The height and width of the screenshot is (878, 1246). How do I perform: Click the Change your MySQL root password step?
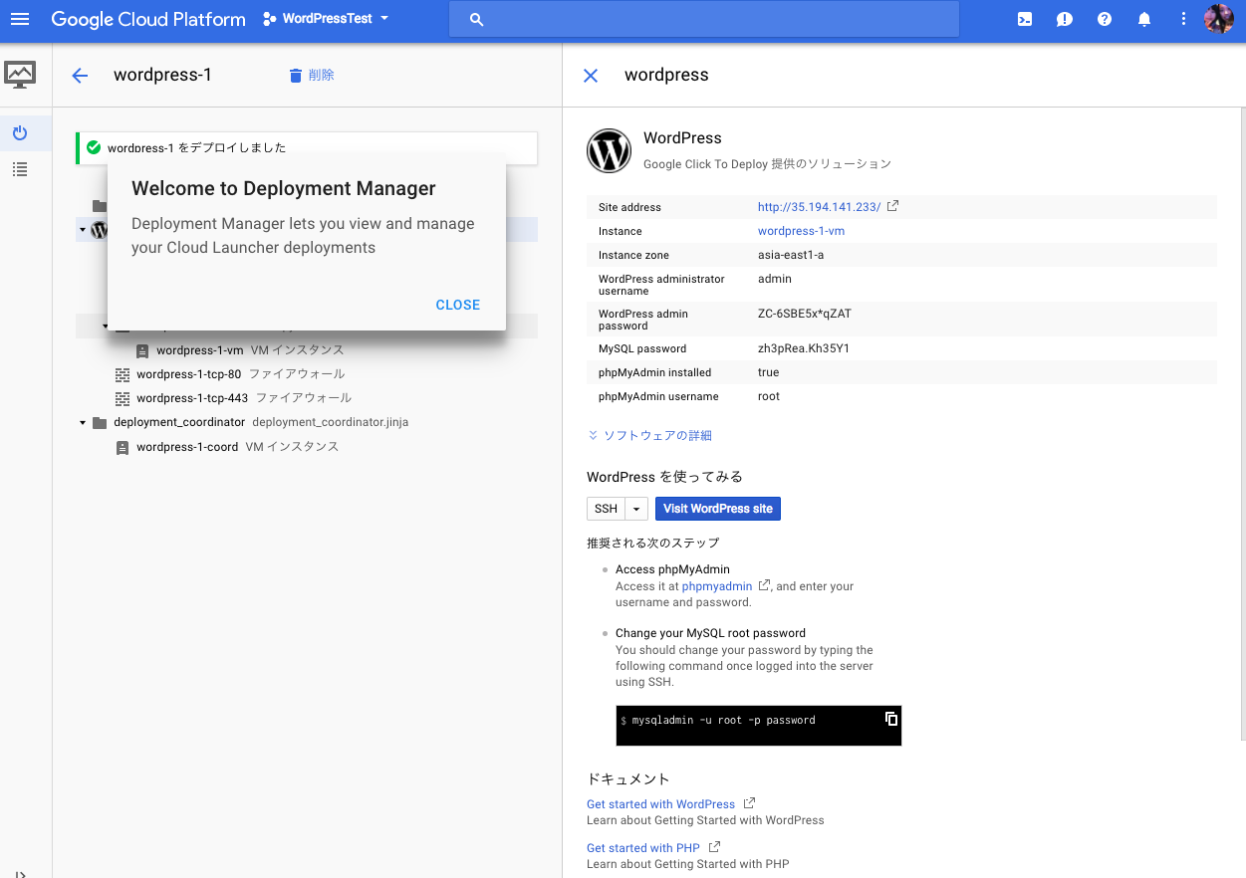[710, 633]
